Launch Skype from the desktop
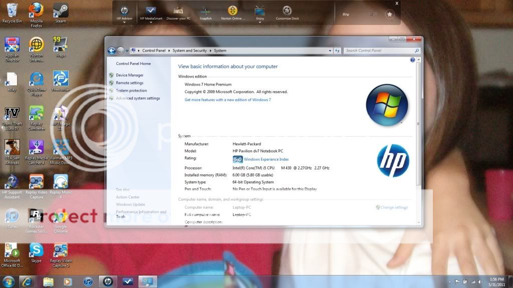The height and width of the screenshot is (288, 513). (36, 253)
